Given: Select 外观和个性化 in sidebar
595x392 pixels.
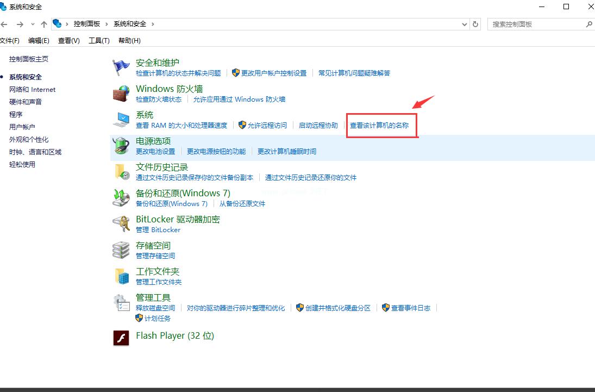Looking at the screenshot, I should pyautogui.click(x=29, y=140).
